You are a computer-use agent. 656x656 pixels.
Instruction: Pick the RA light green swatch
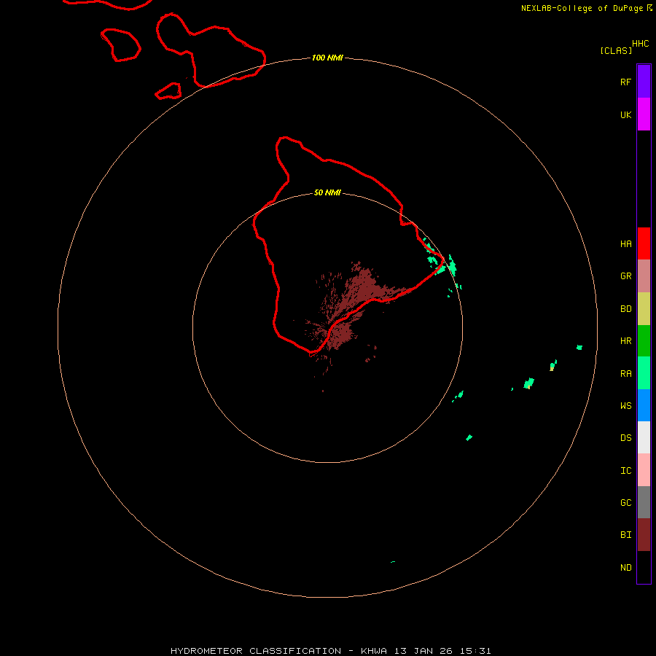click(x=644, y=373)
